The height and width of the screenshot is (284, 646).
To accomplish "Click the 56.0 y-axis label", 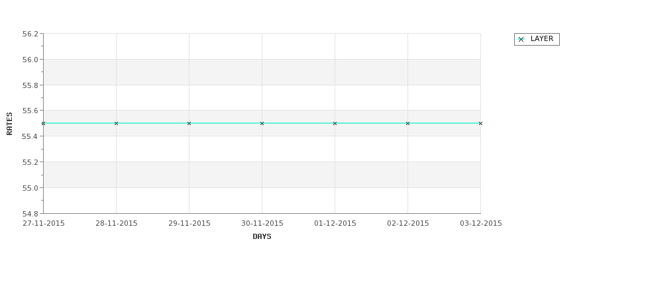I will click(30, 60).
